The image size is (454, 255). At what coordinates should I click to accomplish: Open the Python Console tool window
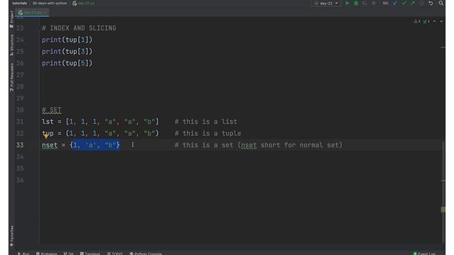[x=145, y=254]
